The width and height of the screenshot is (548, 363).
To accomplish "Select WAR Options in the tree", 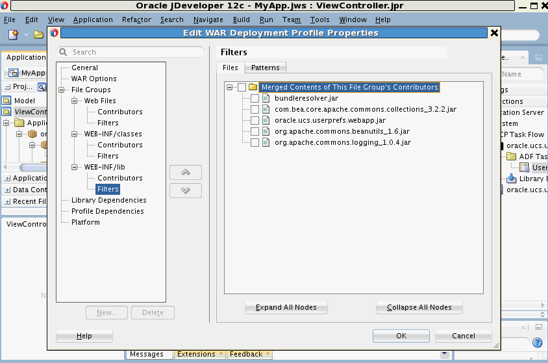I will [x=93, y=79].
